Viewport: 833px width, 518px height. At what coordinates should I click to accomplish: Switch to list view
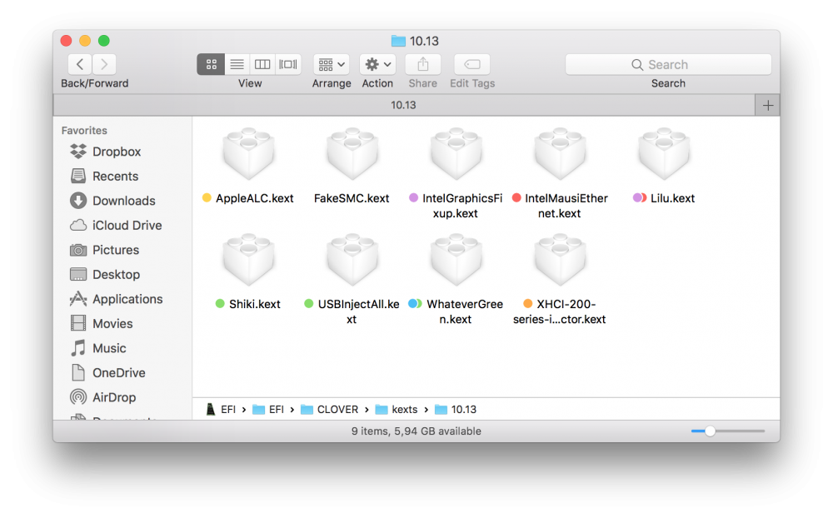237,64
